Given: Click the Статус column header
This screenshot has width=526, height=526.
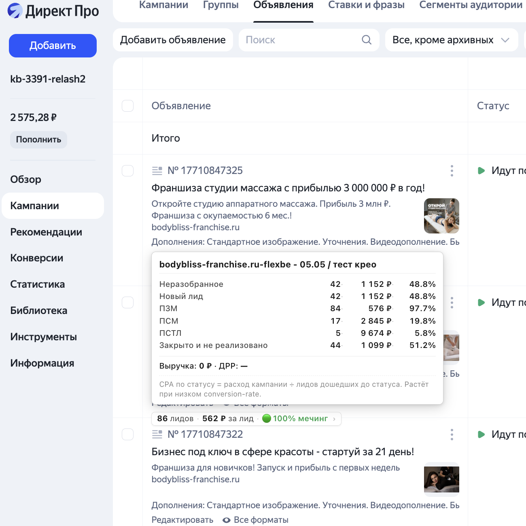Looking at the screenshot, I should click(x=493, y=106).
